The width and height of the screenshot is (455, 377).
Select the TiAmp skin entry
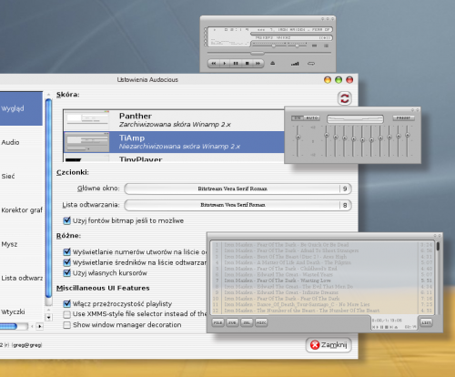pos(174,142)
